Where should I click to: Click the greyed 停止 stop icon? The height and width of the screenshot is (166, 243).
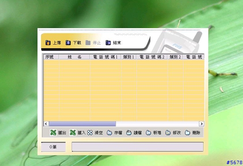(88, 43)
